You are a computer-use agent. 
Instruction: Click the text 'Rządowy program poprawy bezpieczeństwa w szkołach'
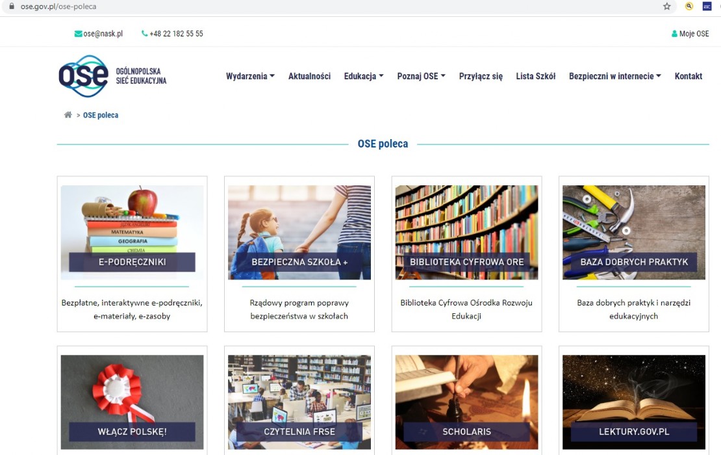point(299,309)
